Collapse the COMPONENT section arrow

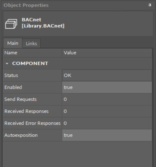[x=7, y=64]
